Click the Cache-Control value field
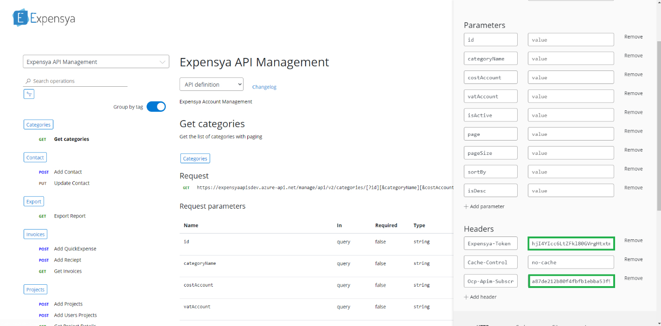Image resolution: width=661 pixels, height=326 pixels. tap(571, 262)
